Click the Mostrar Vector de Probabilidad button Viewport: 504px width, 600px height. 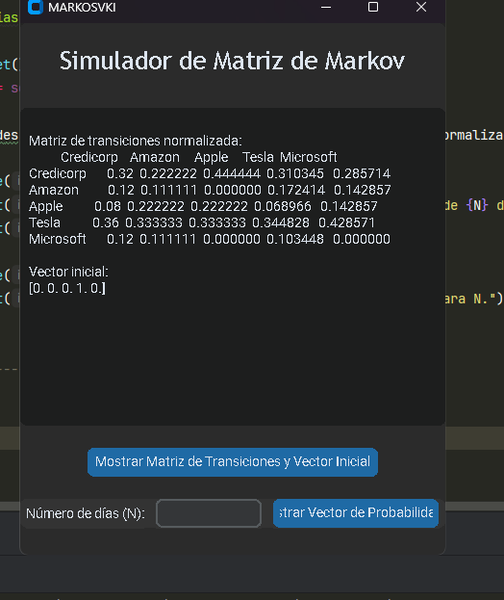click(x=355, y=512)
